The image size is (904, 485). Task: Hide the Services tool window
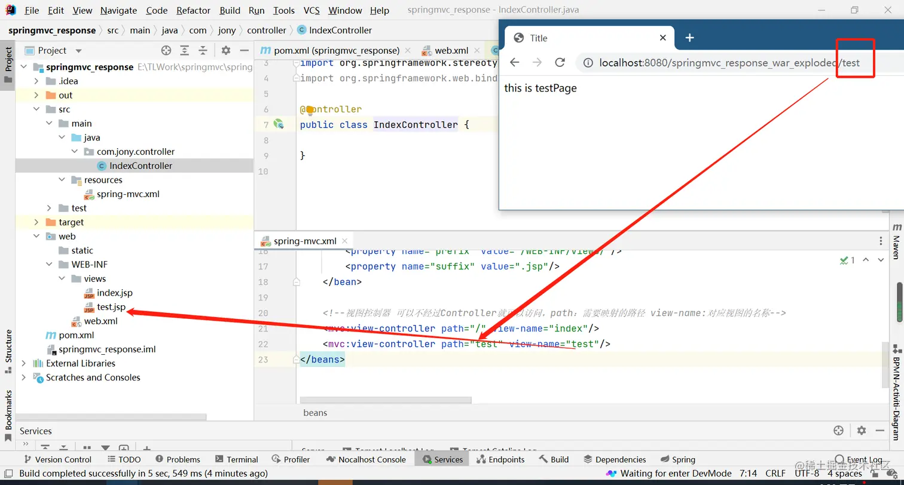[879, 431]
